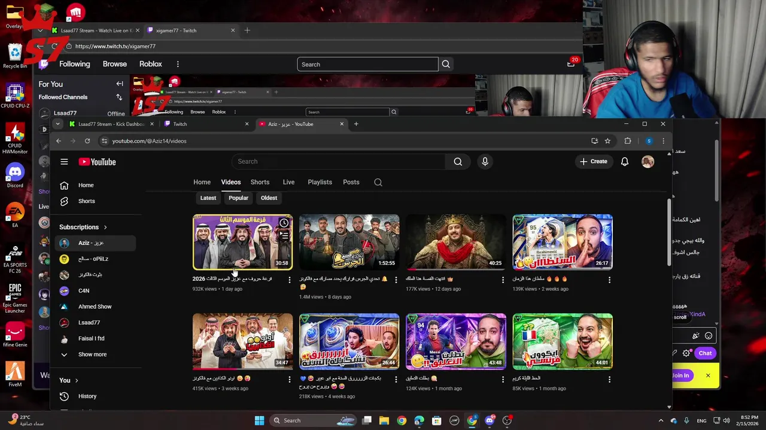
Task: Open Twitch notifications inbox with 20 badge
Action: 571,64
